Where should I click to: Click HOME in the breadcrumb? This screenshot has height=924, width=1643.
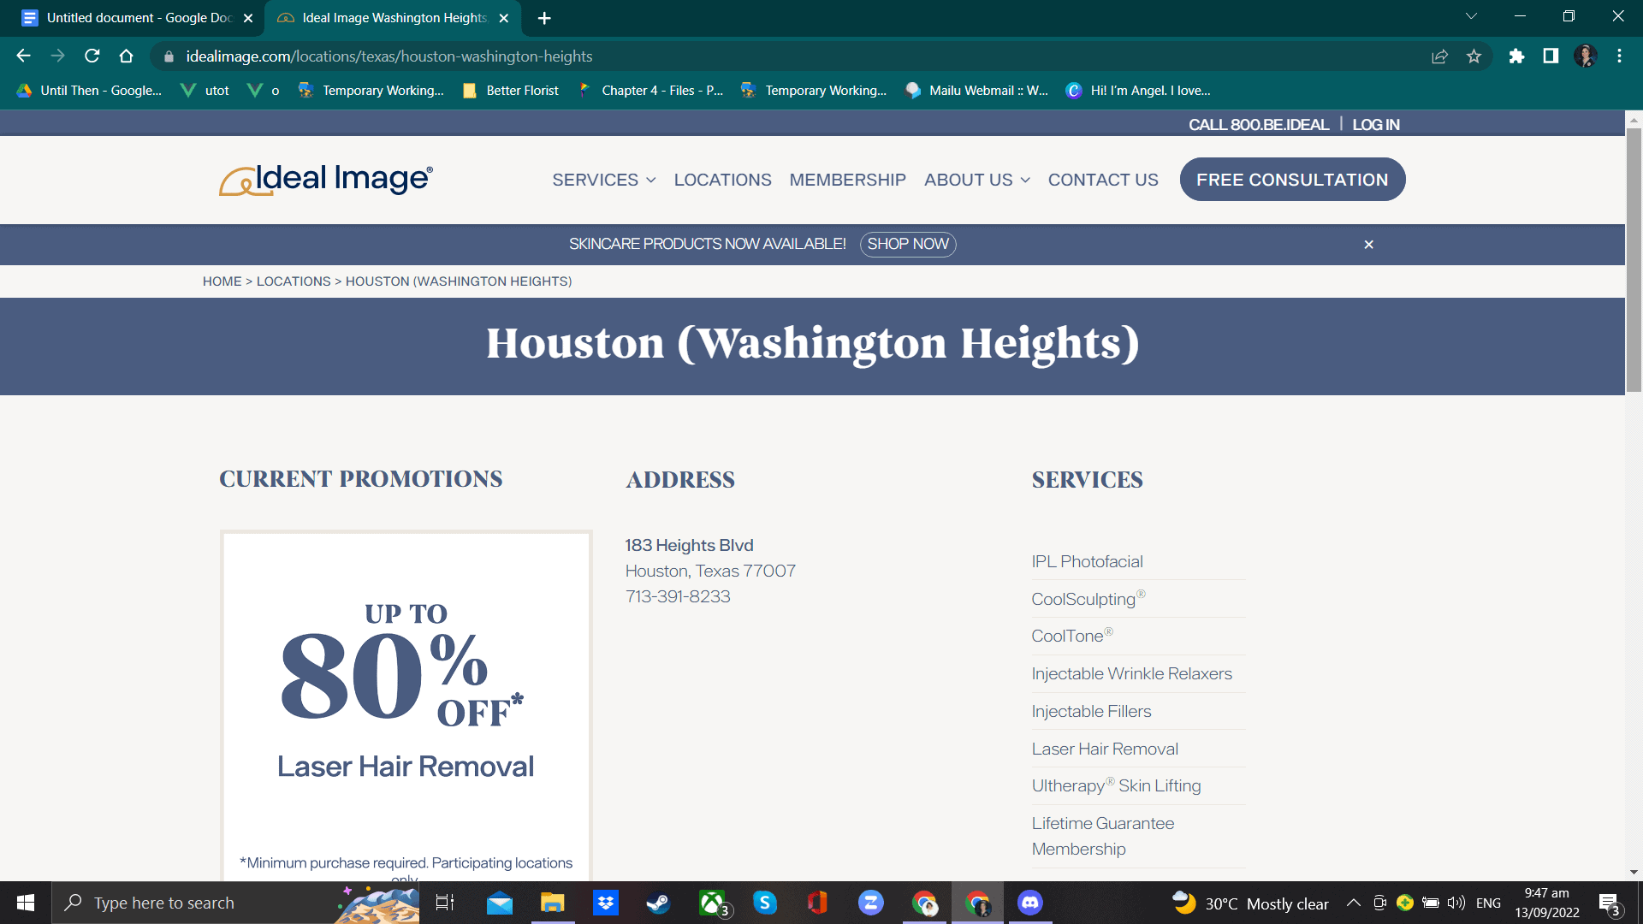tap(222, 281)
